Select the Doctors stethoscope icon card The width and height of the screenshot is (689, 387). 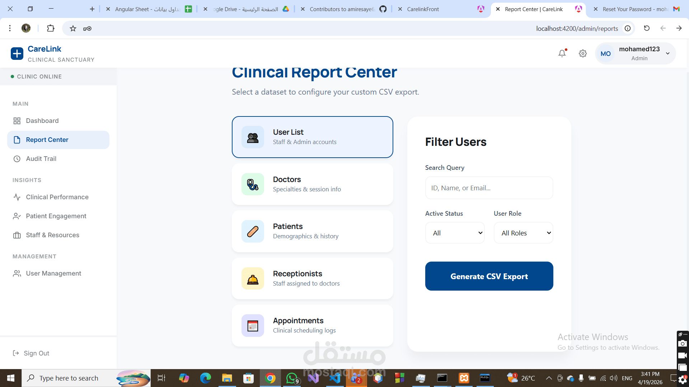click(x=253, y=184)
